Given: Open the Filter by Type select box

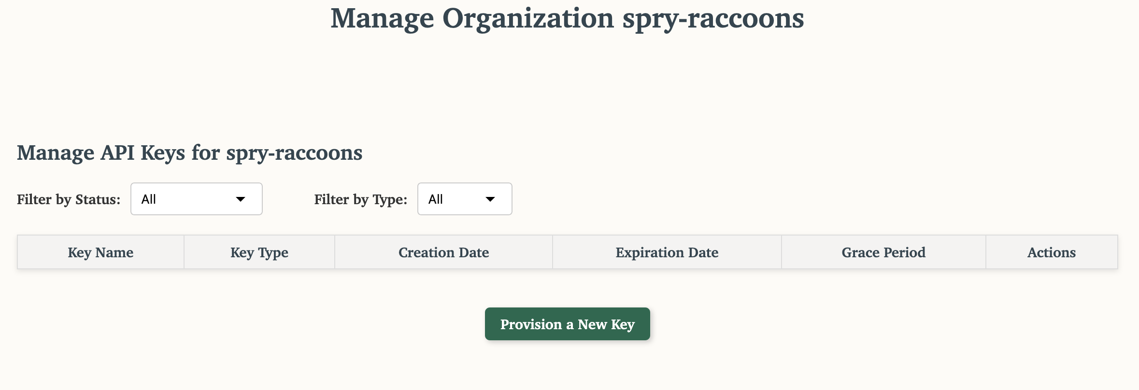Looking at the screenshot, I should [464, 199].
